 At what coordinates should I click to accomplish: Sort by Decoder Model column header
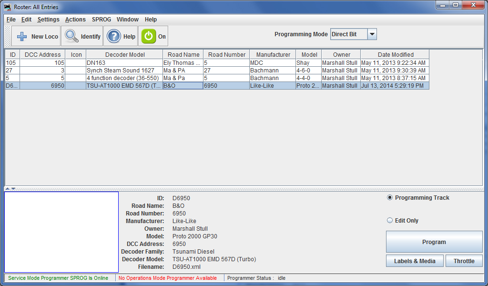pyautogui.click(x=124, y=54)
